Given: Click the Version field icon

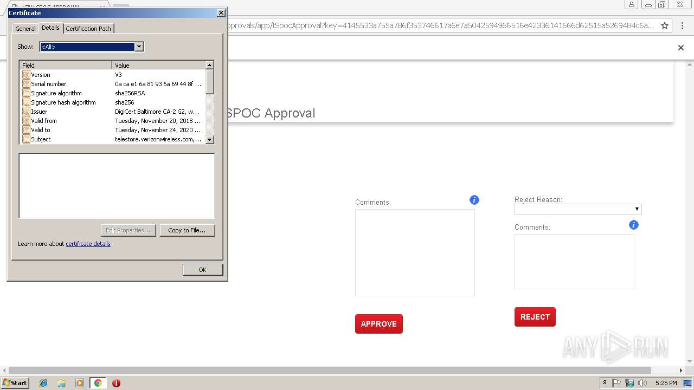Looking at the screenshot, I should 26,75.
